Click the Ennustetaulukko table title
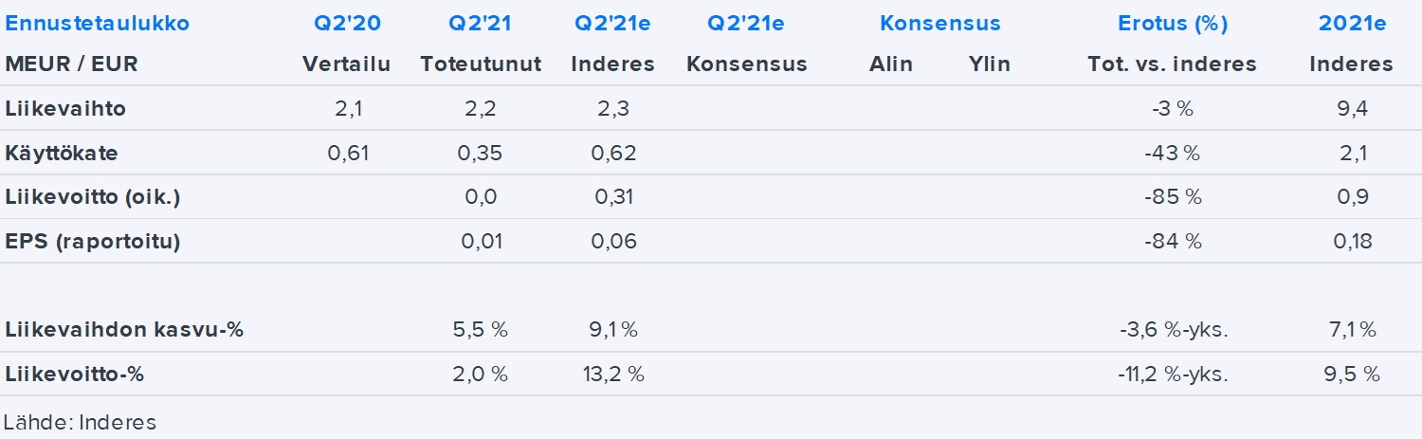The image size is (1422, 439). [98, 24]
